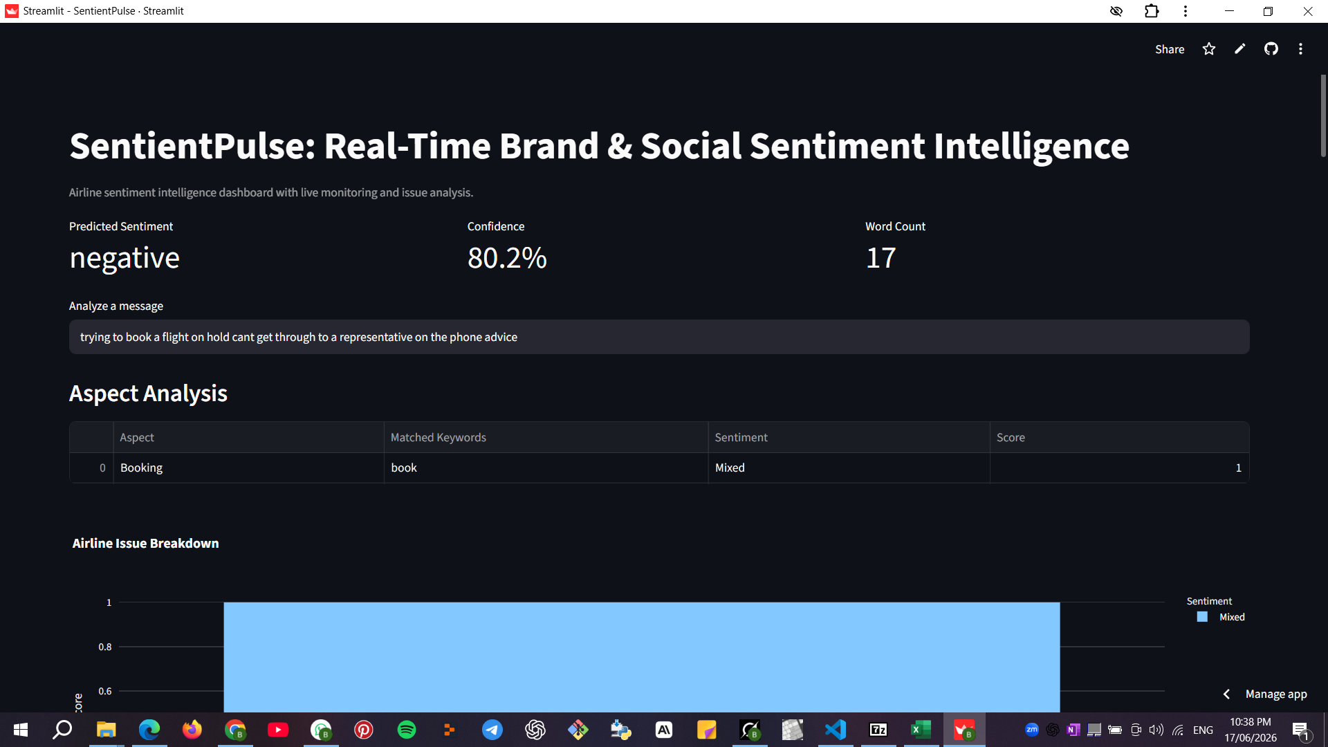Sort by the Matched Keywords column header
This screenshot has width=1328, height=747.
546,437
